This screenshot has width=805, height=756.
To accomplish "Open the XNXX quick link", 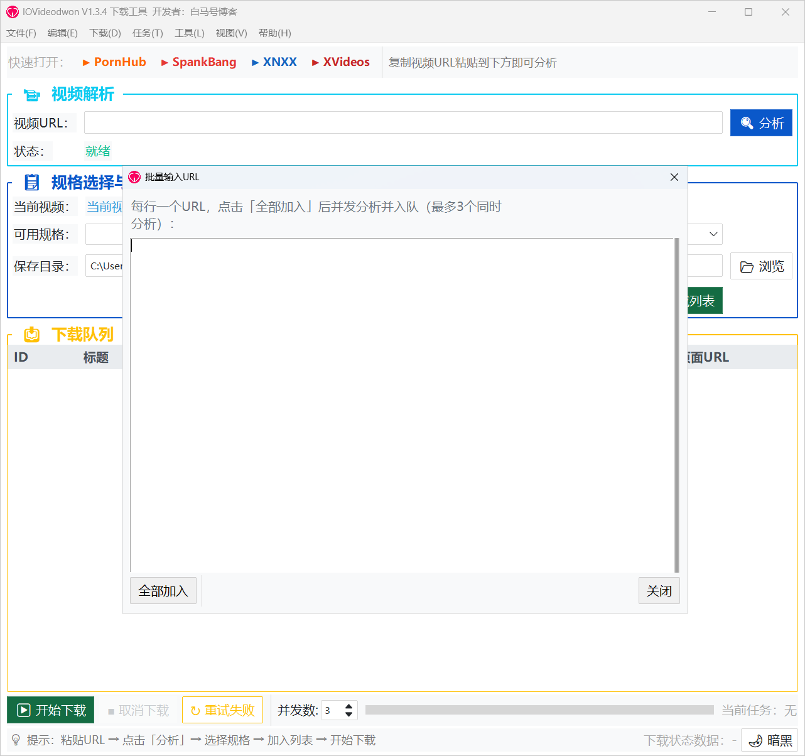I will (x=274, y=62).
